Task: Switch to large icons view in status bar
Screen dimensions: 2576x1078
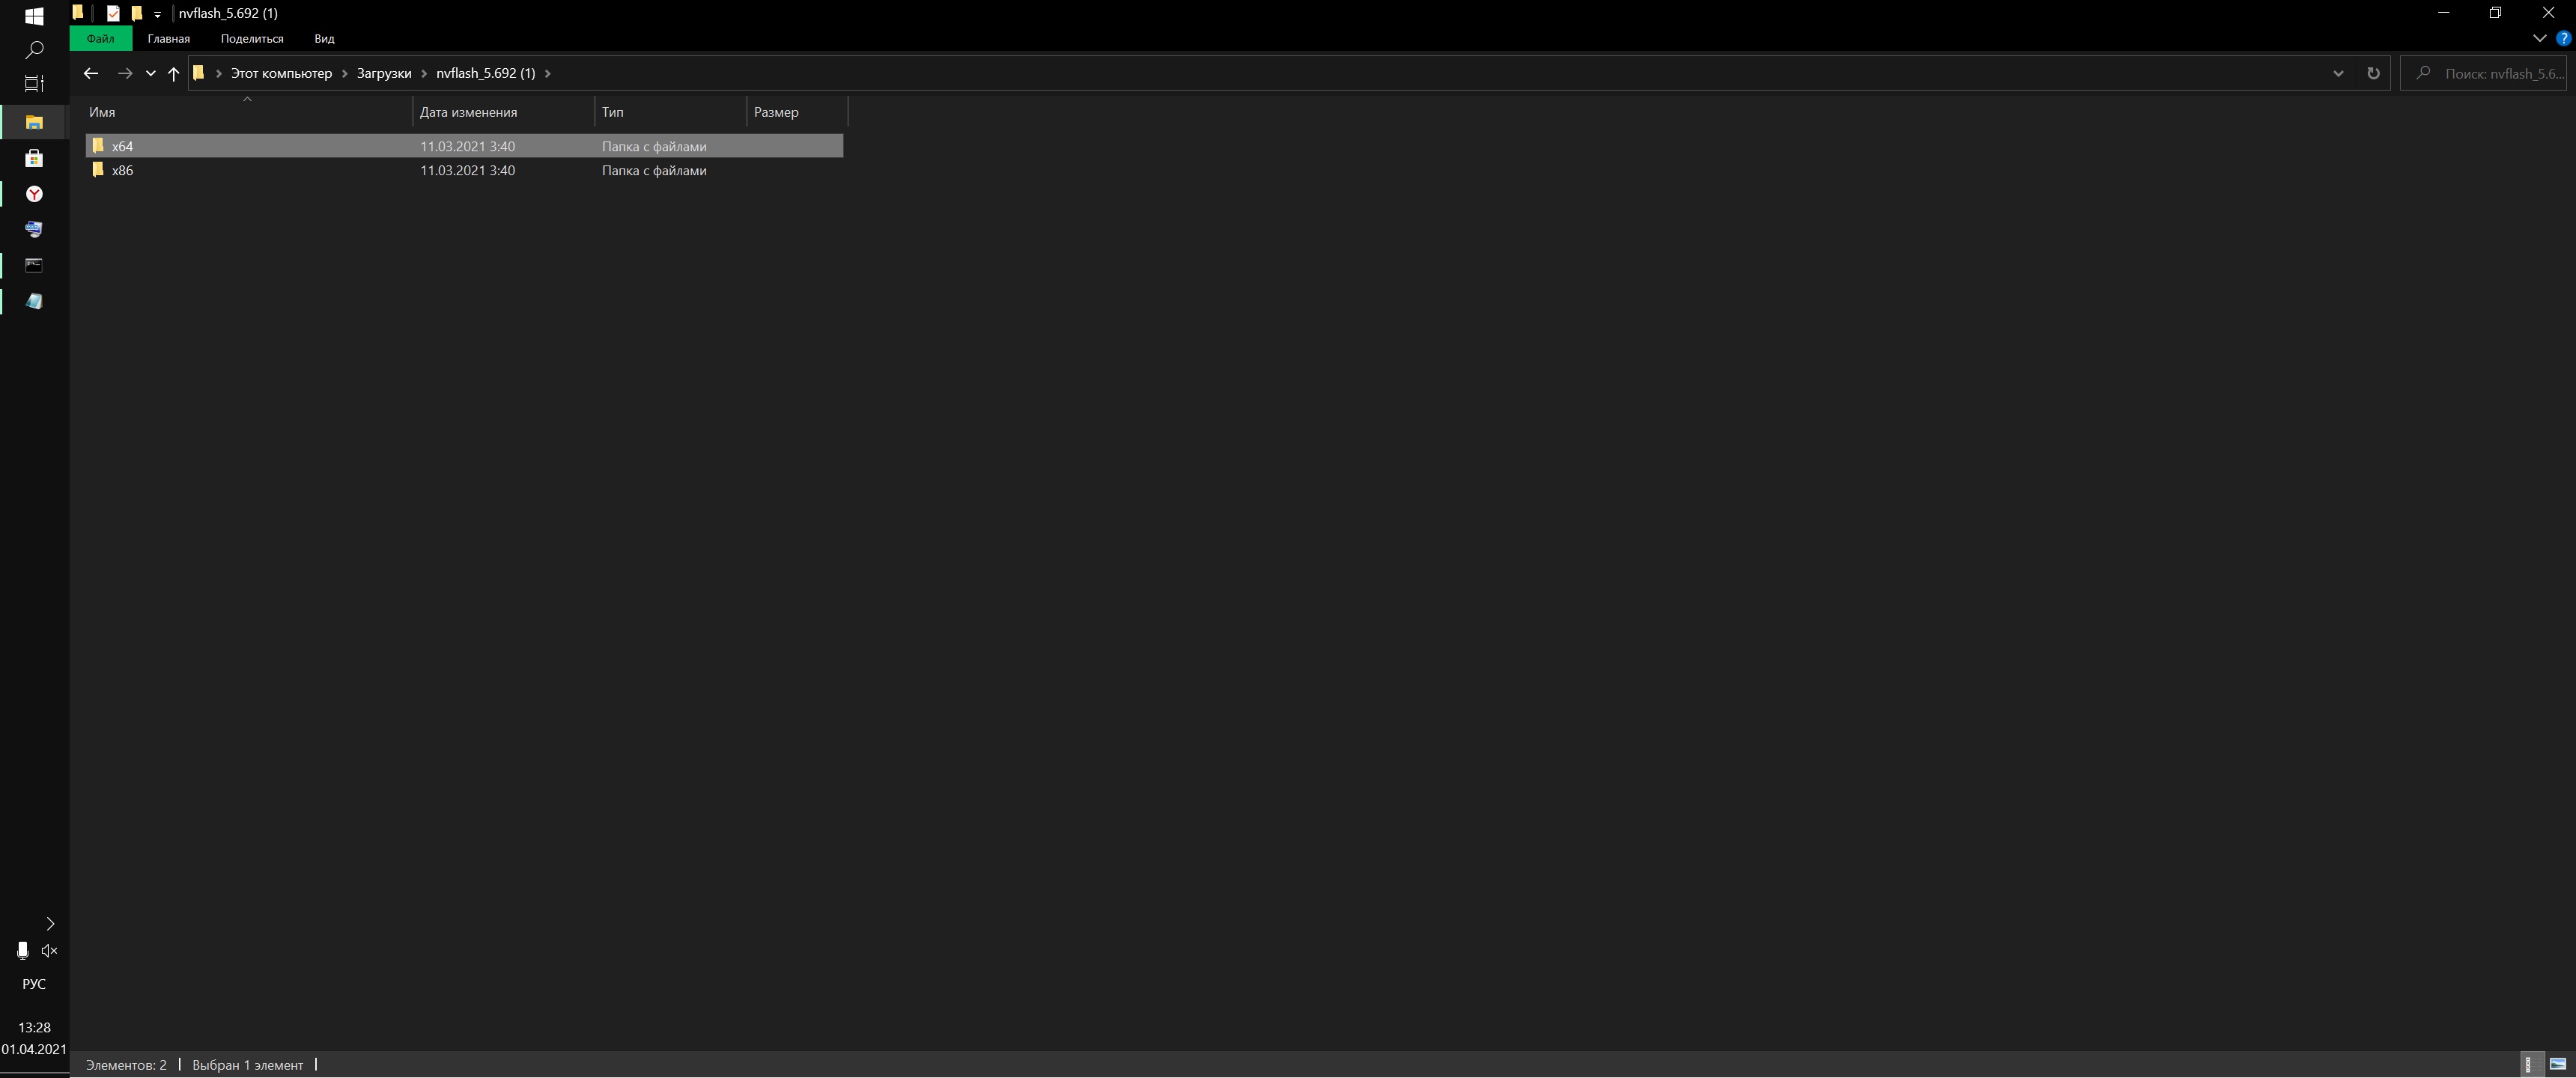Action: click(x=2557, y=1064)
